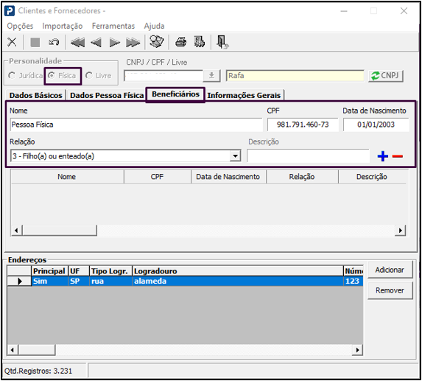Viewport: 422px width, 381px height.
Task: Click the CNPJ refresh button
Action: pos(386,76)
